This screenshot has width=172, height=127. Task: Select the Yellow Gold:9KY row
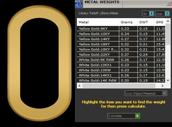pos(121,29)
